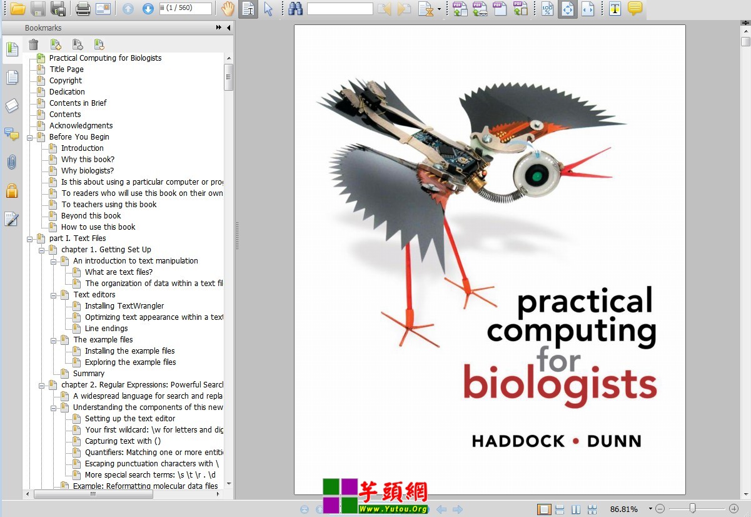The image size is (751, 517).
Task: Select Capturing text with () bookmark
Action: (123, 441)
